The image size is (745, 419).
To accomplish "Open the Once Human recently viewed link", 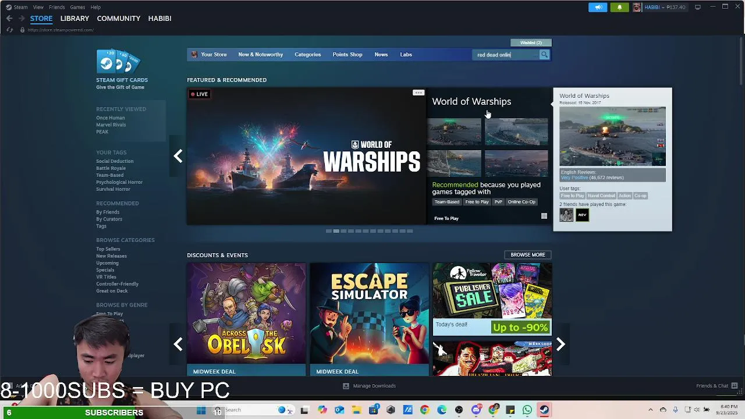I will click(111, 118).
